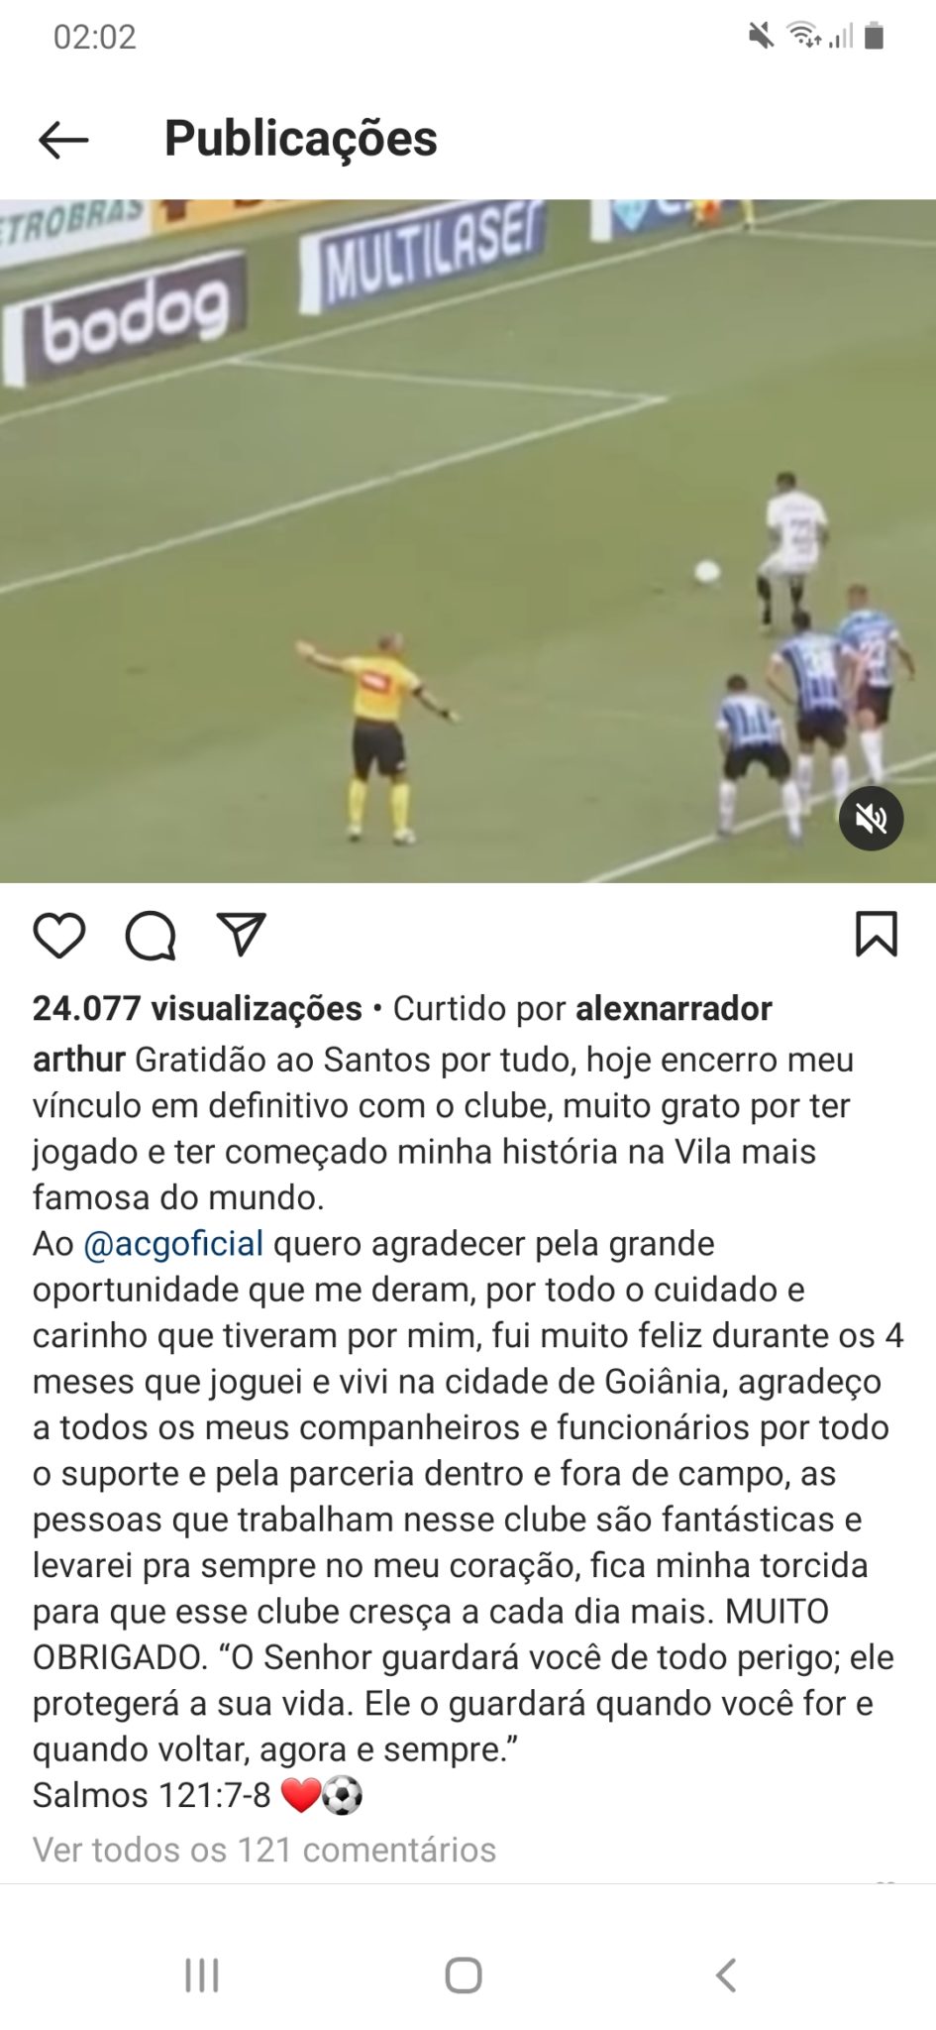
Task: Tap the muted sound icon in the status bar
Action: click(761, 37)
